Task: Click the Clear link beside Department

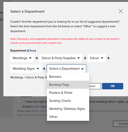Action: click(31, 51)
